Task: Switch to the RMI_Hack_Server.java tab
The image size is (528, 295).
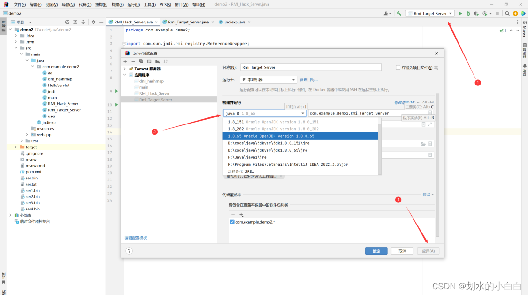Action: click(133, 22)
